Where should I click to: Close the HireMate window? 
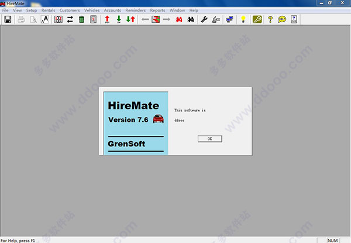pyautogui.click(x=342, y=3)
